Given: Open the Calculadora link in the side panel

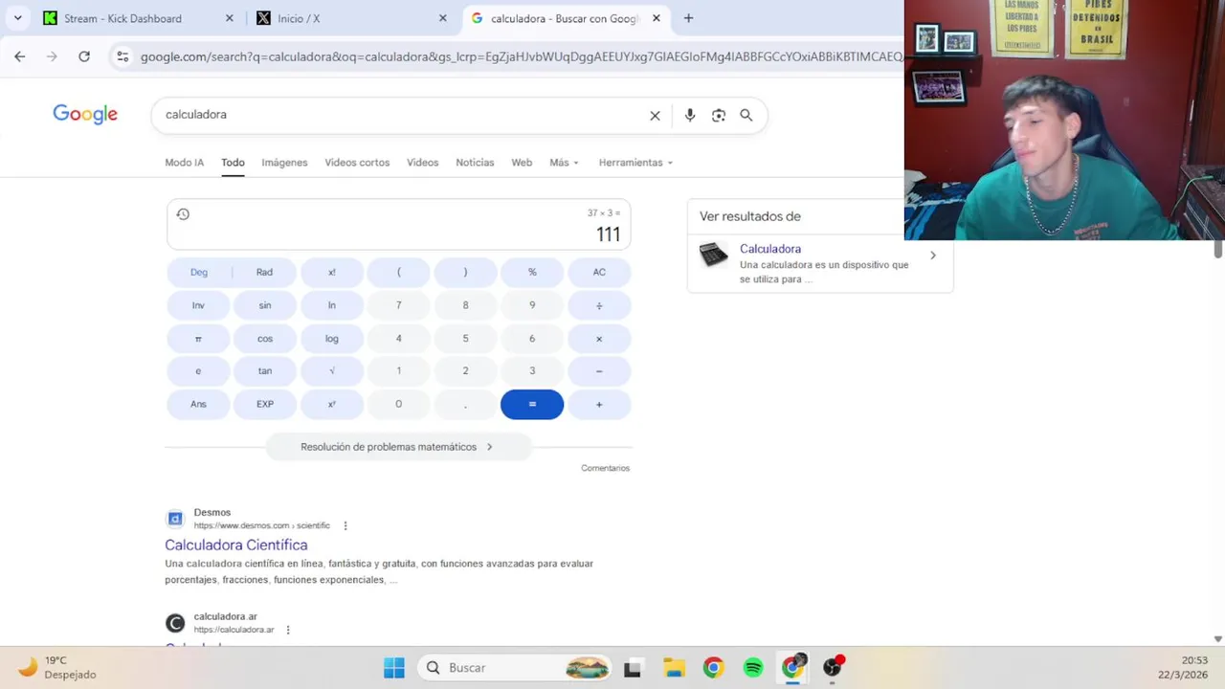Looking at the screenshot, I should (x=770, y=249).
